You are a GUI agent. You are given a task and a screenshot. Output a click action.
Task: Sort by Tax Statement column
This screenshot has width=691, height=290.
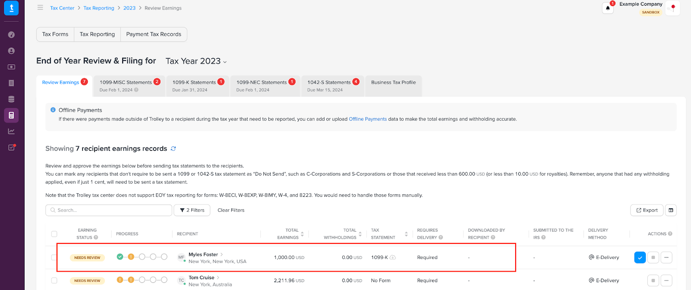[x=406, y=234]
